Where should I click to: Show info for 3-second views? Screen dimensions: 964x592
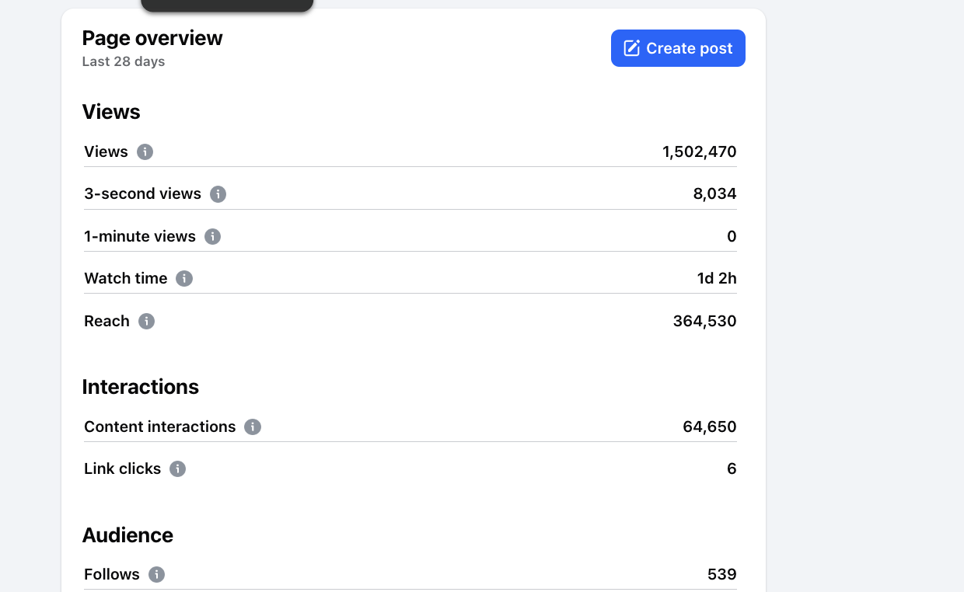[218, 194]
